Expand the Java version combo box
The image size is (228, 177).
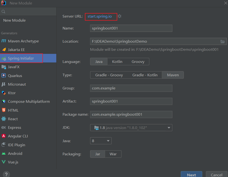(x=108, y=141)
